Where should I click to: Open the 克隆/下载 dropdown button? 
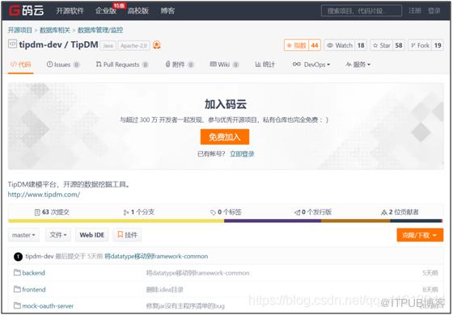pos(420,235)
